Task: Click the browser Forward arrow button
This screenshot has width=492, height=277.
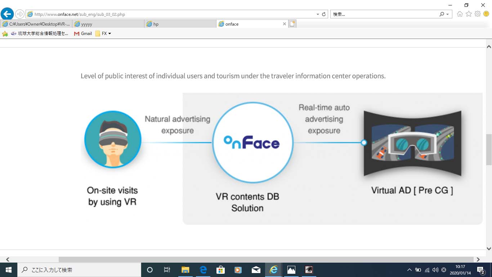Action: click(x=20, y=14)
